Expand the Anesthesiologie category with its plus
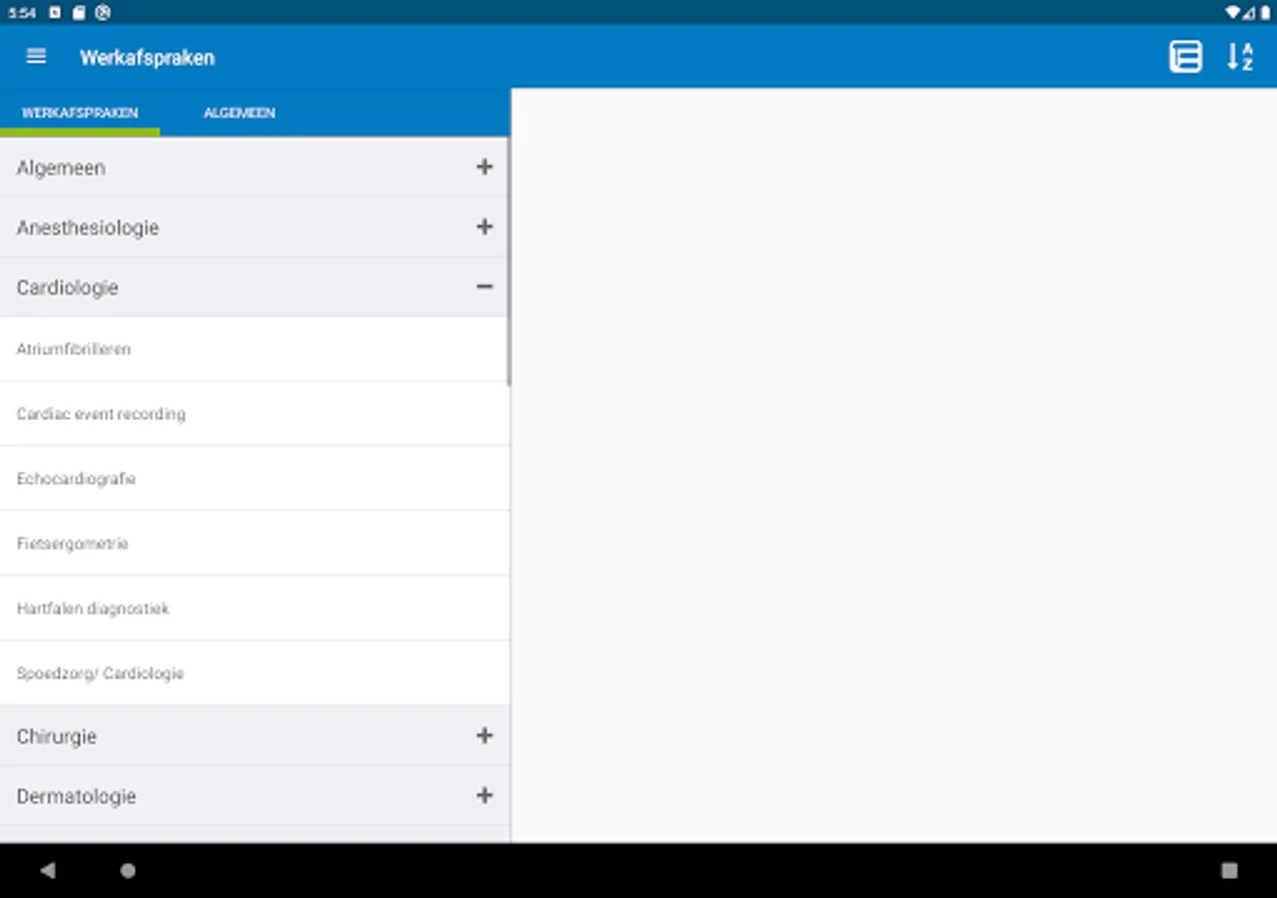This screenshot has width=1277, height=898. (x=485, y=226)
